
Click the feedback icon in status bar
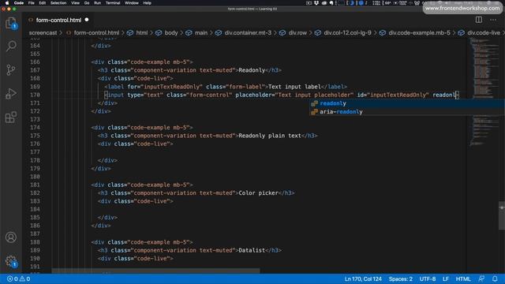click(x=481, y=278)
